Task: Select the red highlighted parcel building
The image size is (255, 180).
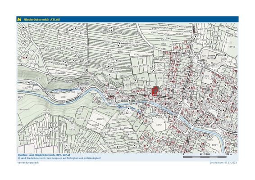Action: point(155,91)
